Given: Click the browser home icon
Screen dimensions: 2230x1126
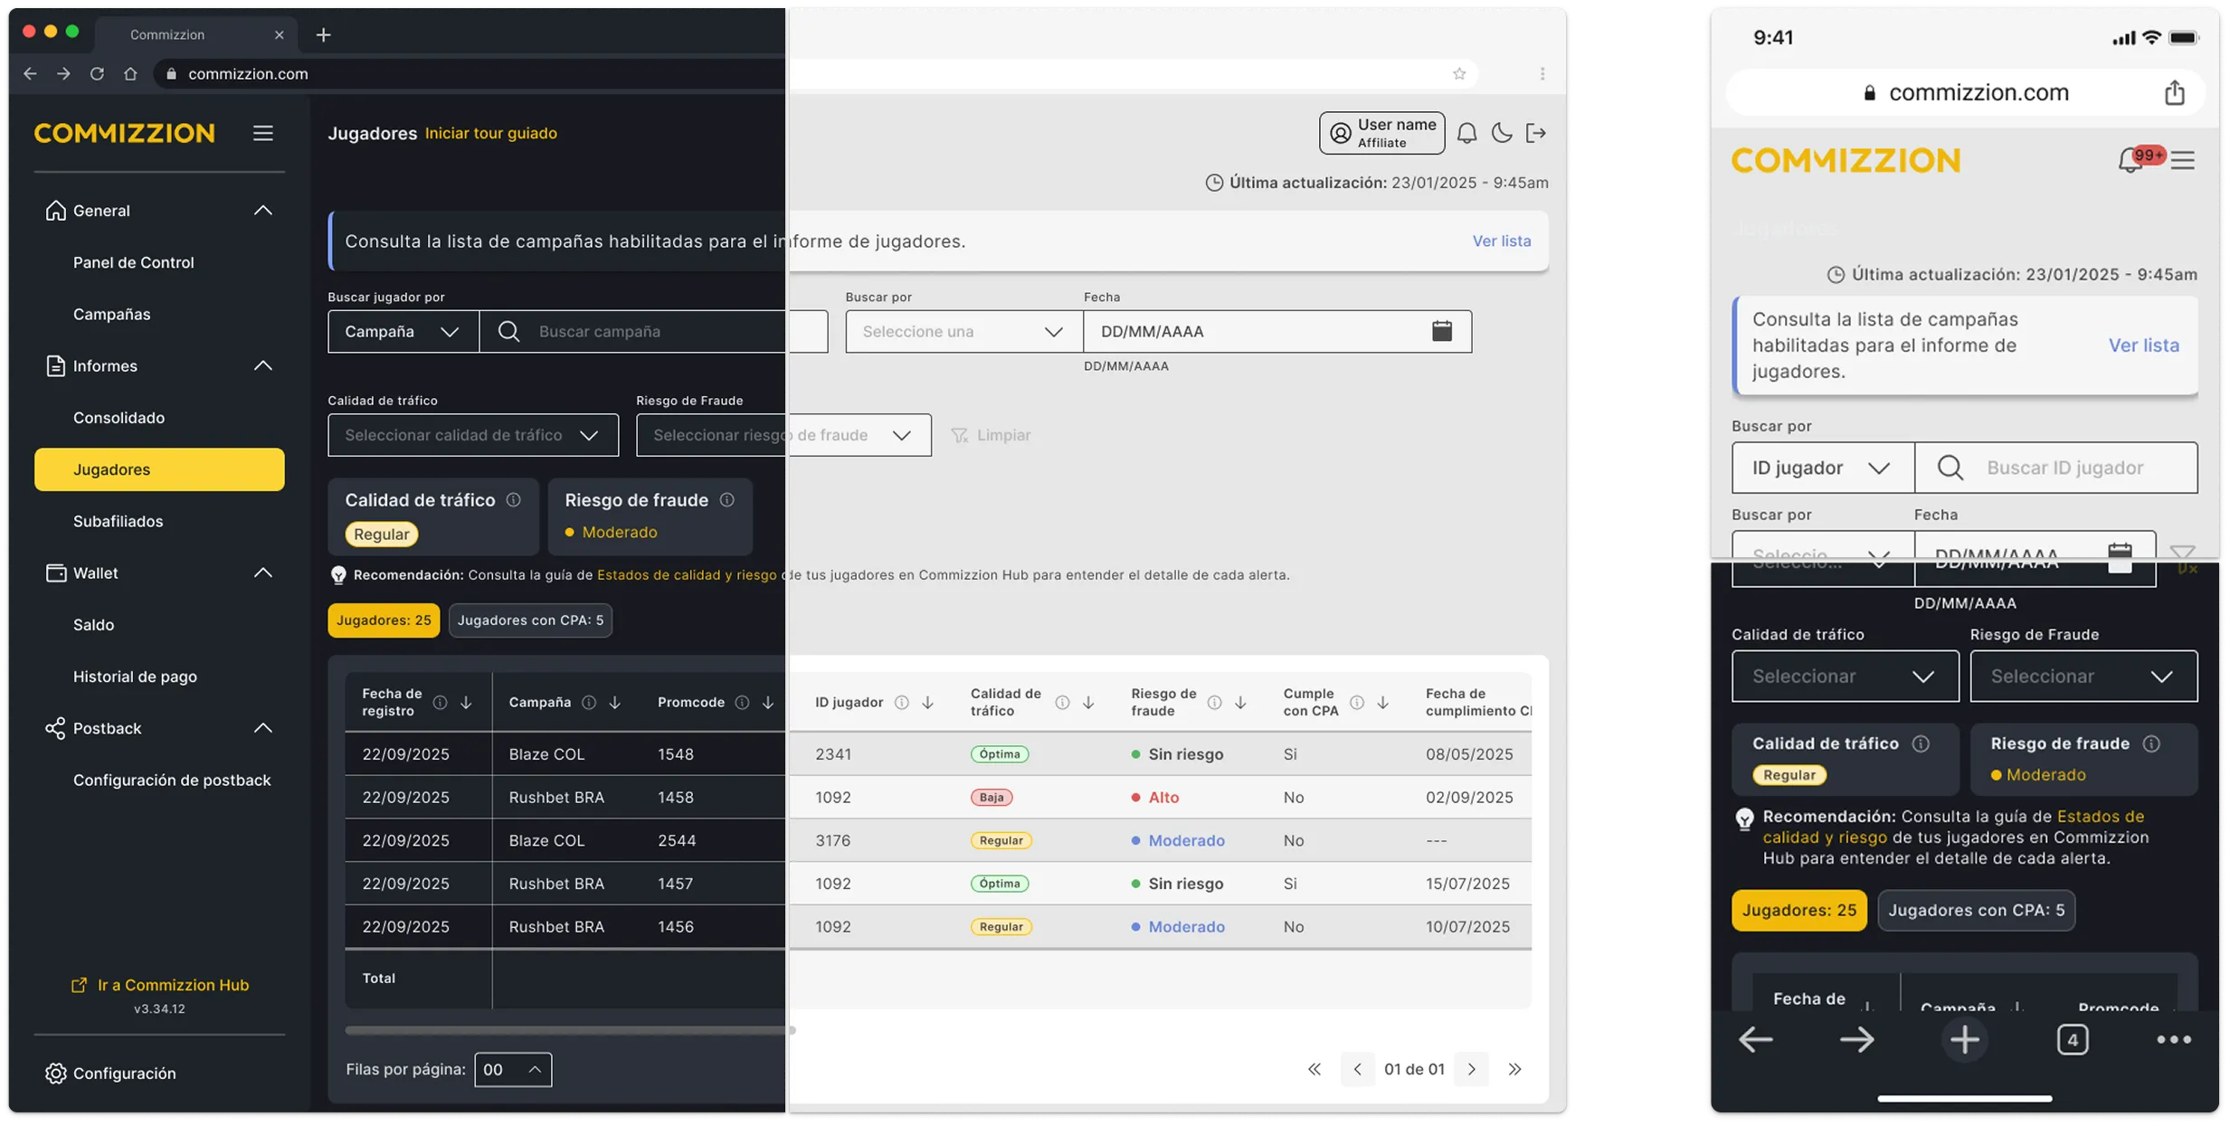Looking at the screenshot, I should pyautogui.click(x=130, y=74).
